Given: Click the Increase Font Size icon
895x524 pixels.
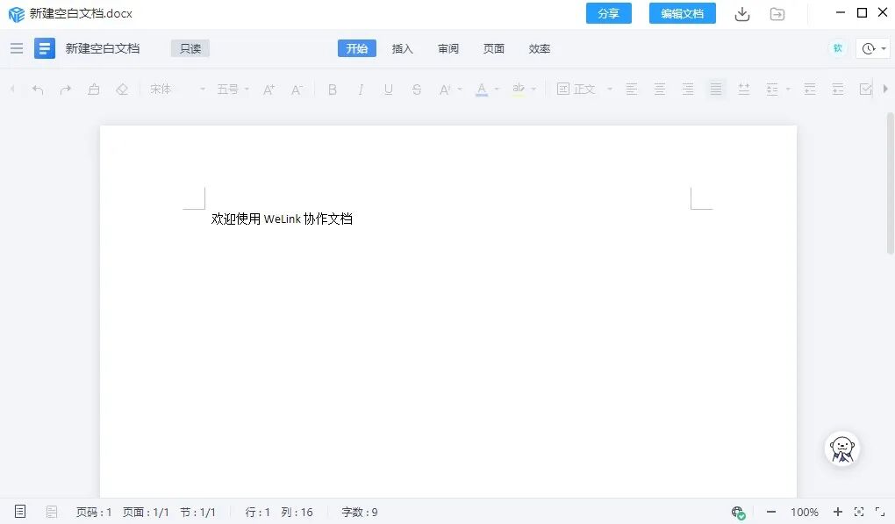Looking at the screenshot, I should tap(268, 89).
